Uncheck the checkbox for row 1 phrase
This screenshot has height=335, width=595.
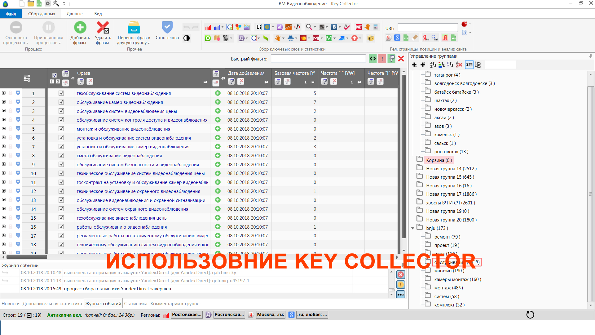click(61, 93)
